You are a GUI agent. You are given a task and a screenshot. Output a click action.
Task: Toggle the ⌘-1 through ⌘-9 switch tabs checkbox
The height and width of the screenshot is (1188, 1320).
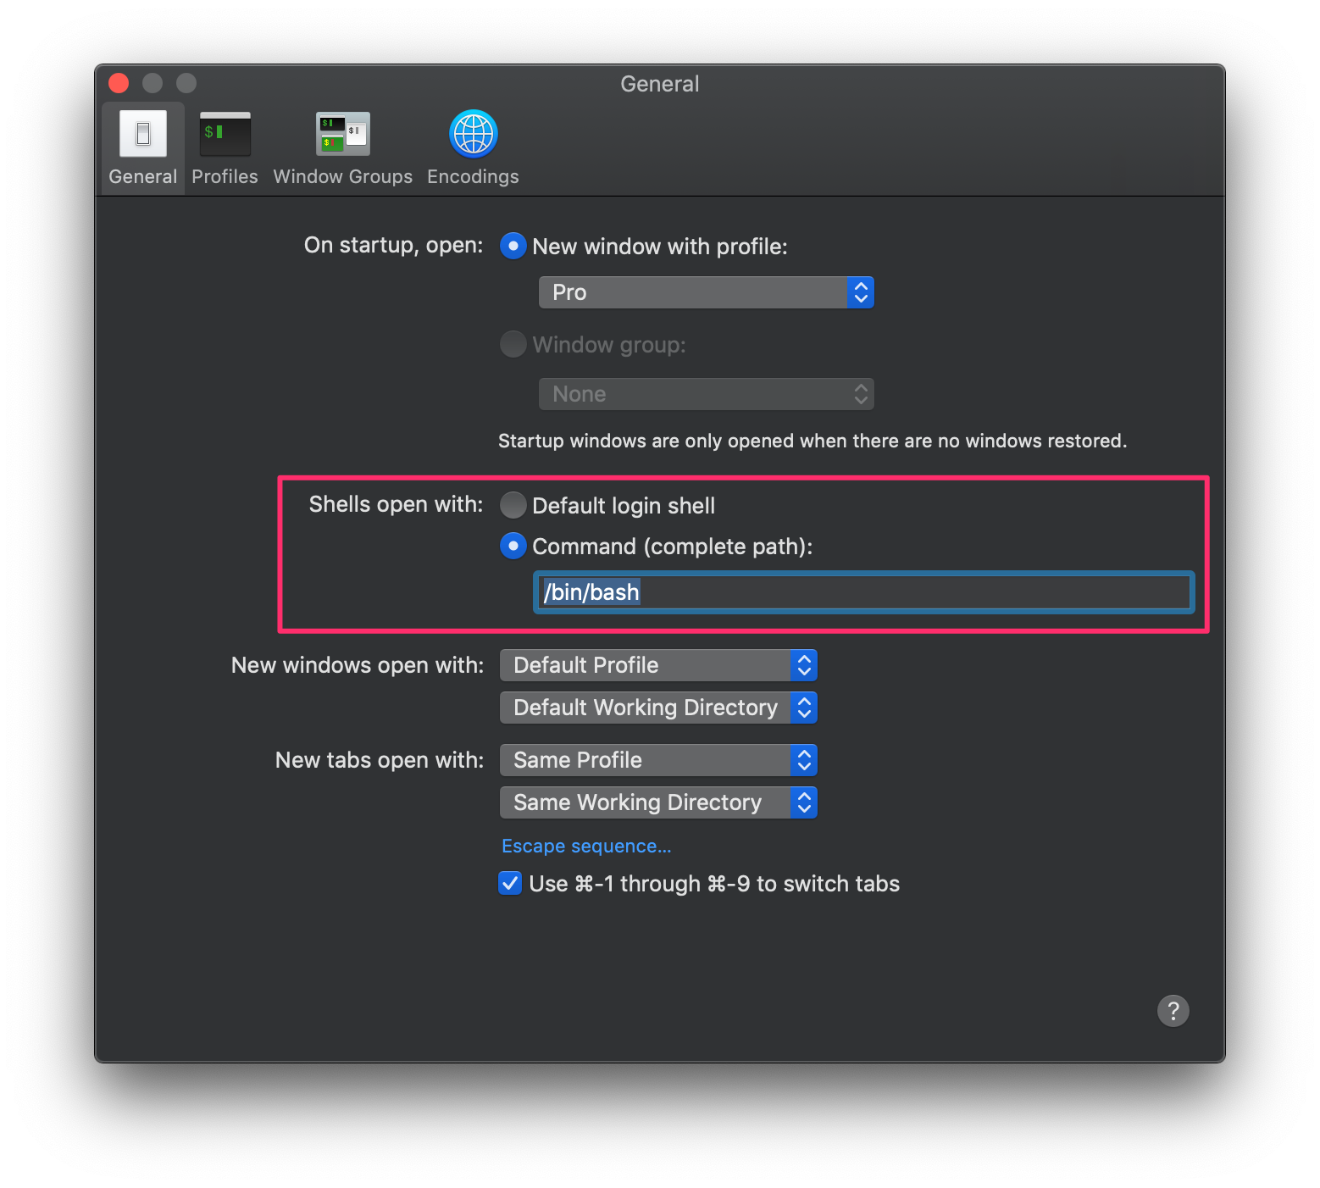tap(510, 883)
